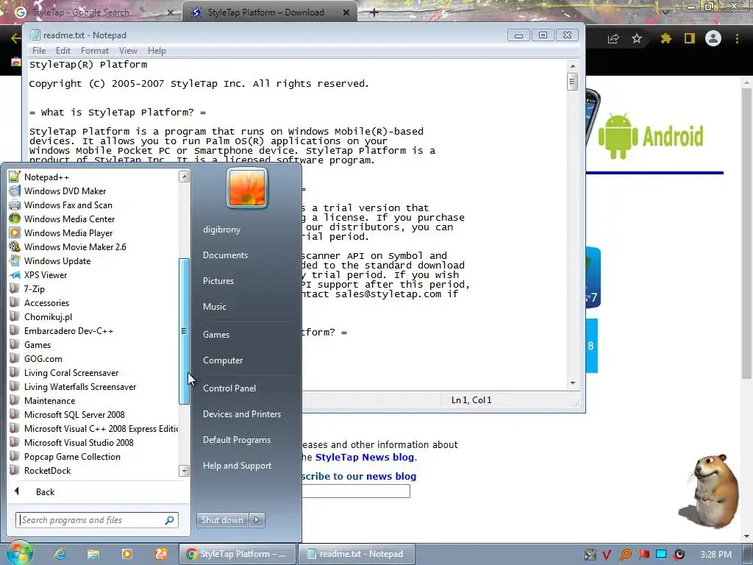Click the user account flower picture
Screen dimensions: 753x565
point(247,188)
